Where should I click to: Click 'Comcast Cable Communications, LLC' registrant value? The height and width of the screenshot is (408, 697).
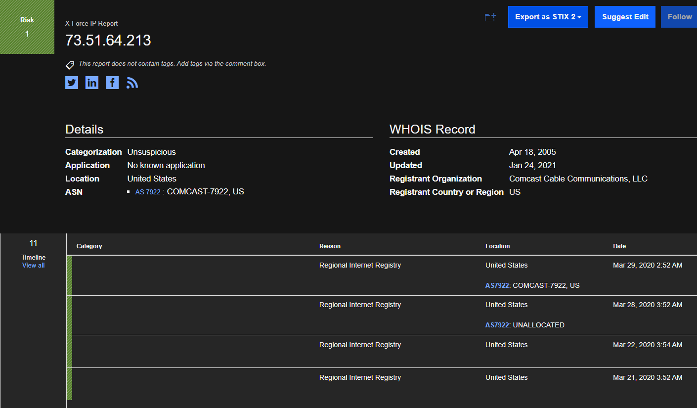(578, 179)
